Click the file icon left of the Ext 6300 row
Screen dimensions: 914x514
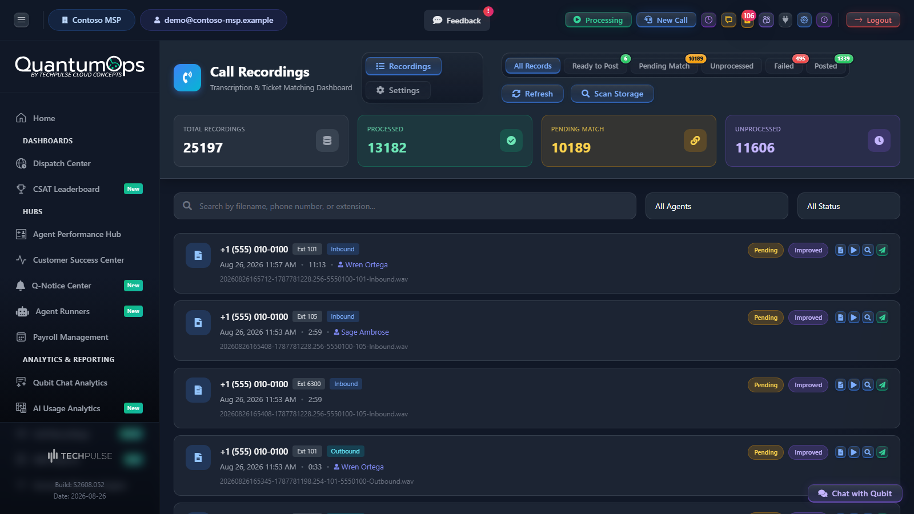pyautogui.click(x=198, y=390)
